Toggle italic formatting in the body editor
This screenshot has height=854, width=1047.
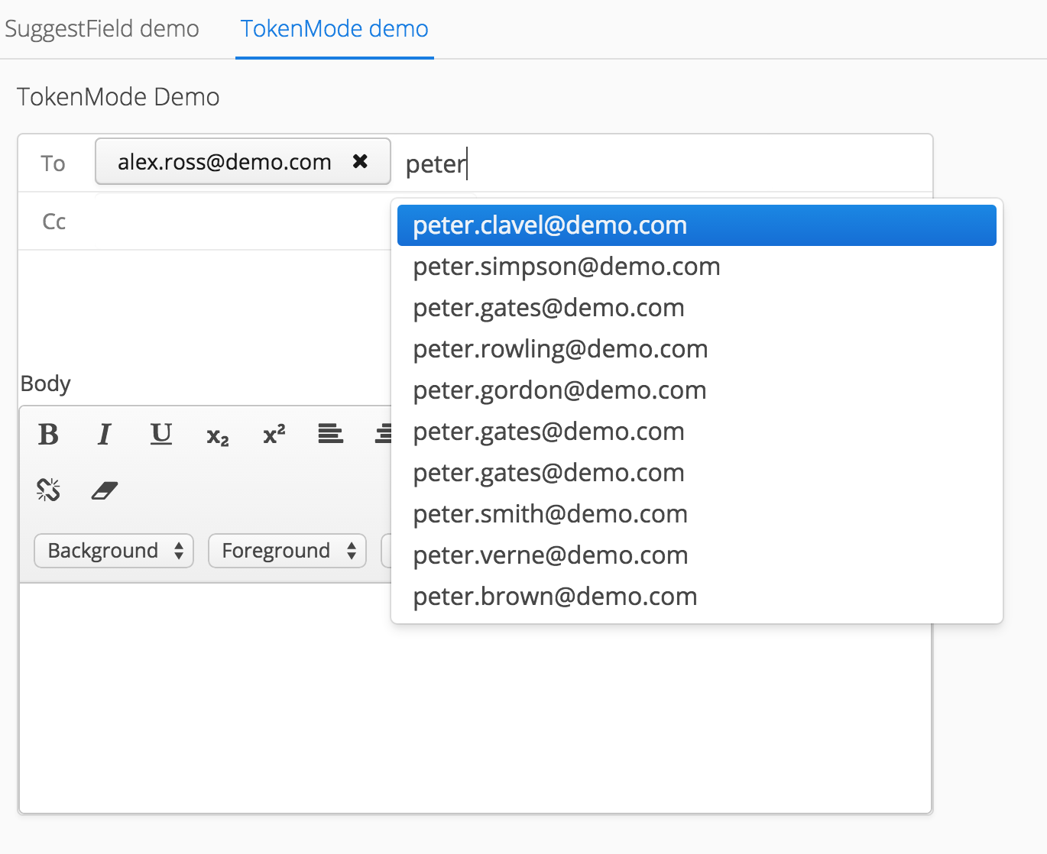[x=104, y=435]
